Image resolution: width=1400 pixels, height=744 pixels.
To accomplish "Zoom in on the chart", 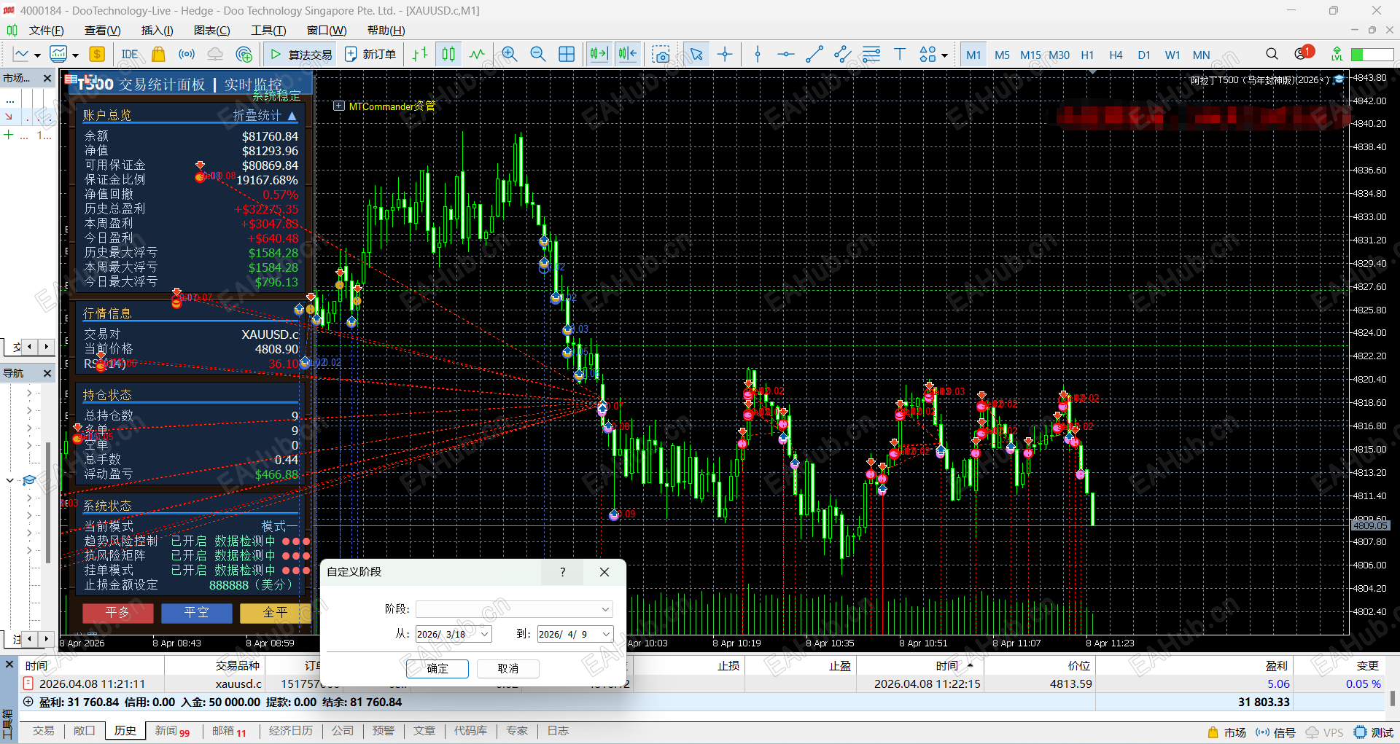I will pos(509,55).
